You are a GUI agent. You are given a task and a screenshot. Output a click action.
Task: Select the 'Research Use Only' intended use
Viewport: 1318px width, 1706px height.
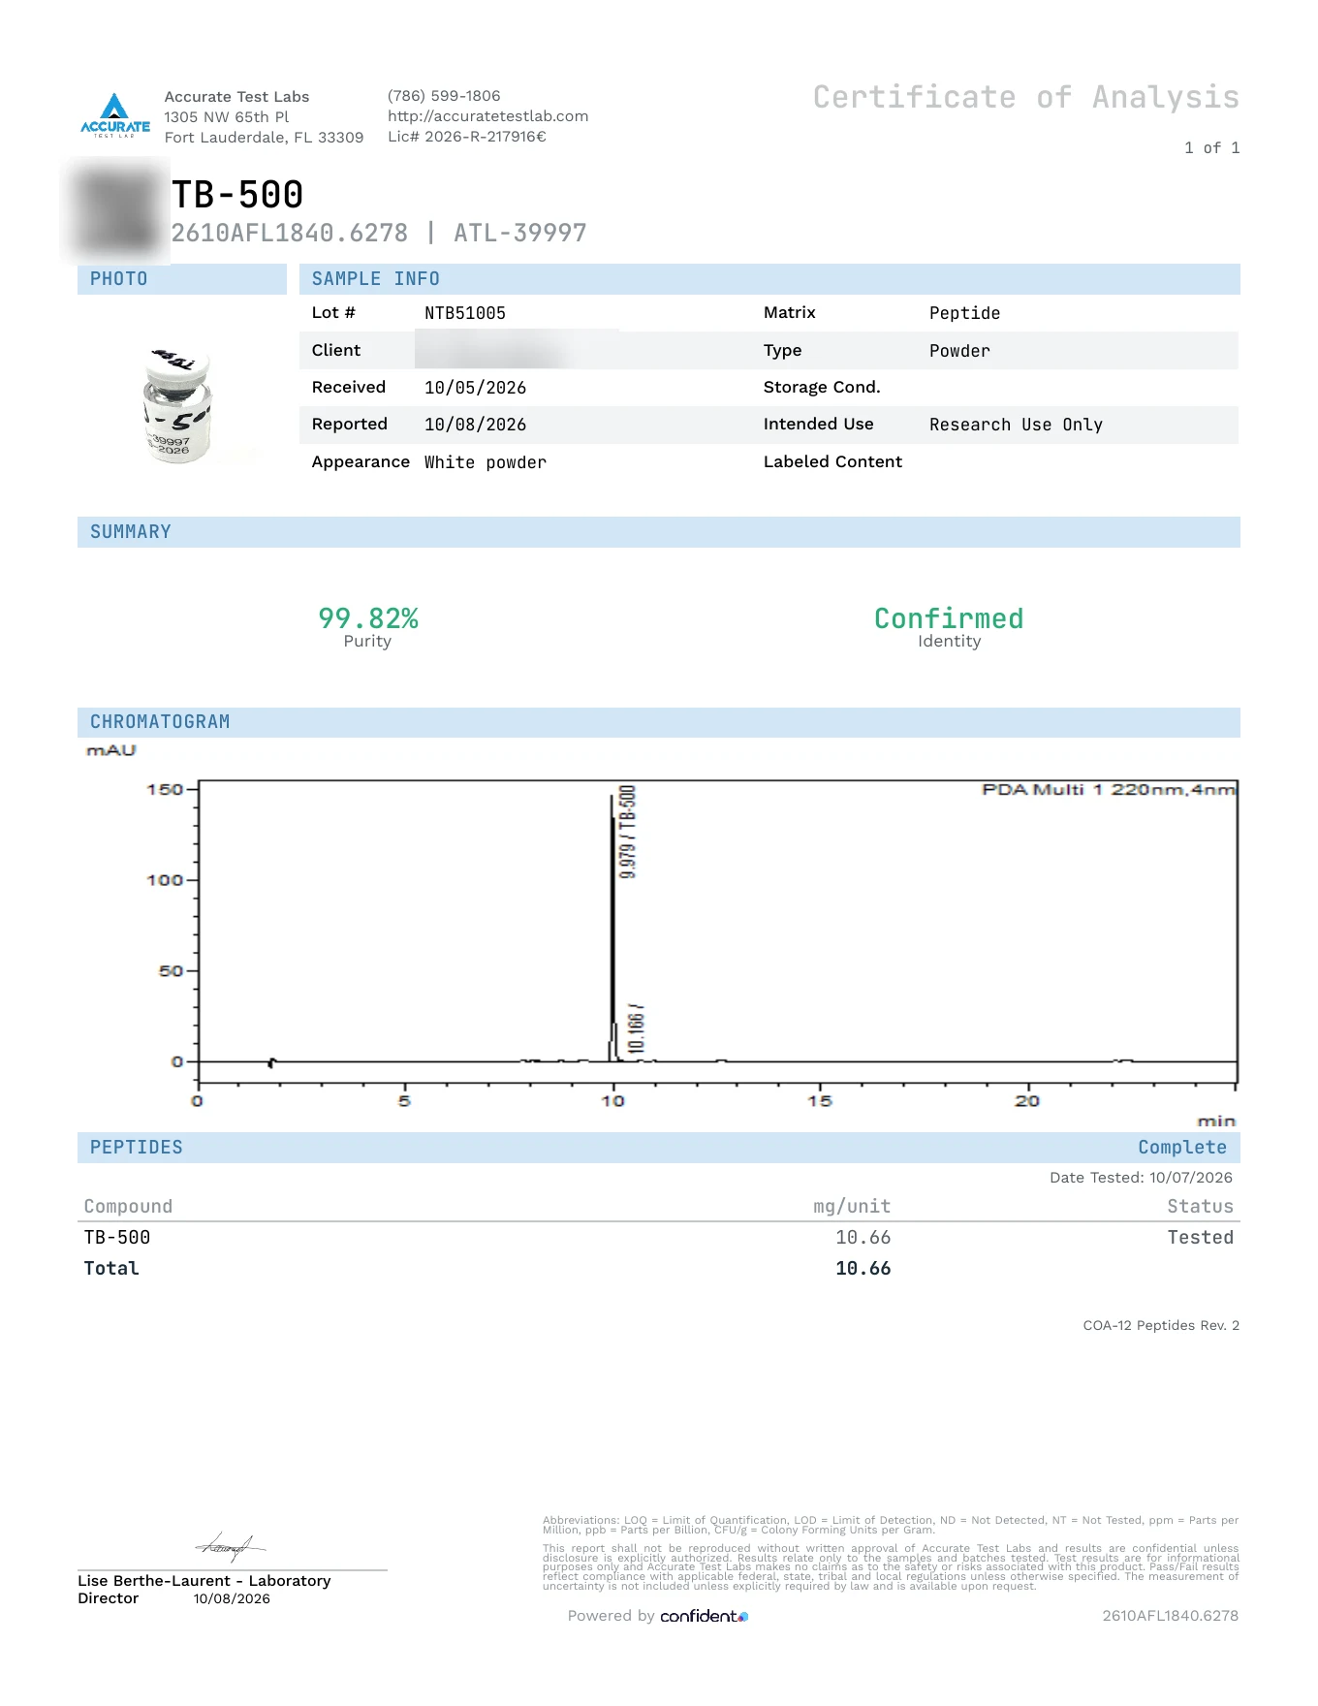click(1016, 425)
